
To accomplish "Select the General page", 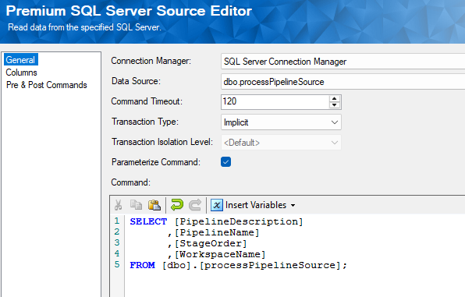I will (20, 60).
